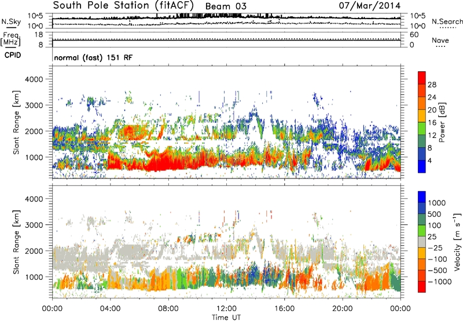Click the '1000' tick on Velocity colorbar
463x321 pixels.
(436, 203)
